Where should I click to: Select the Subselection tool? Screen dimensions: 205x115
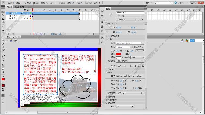(x=3, y=15)
